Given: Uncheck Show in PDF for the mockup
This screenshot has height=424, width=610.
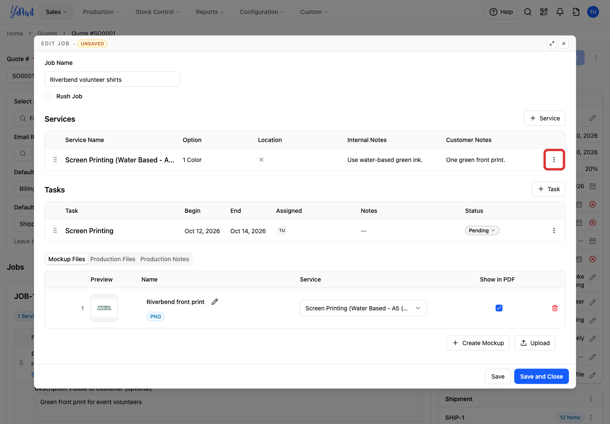Looking at the screenshot, I should pyautogui.click(x=499, y=308).
